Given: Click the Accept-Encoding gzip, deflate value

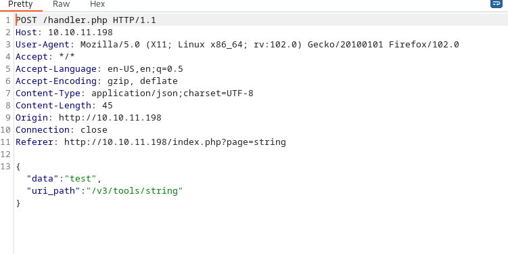Looking at the screenshot, I should click(x=143, y=81).
